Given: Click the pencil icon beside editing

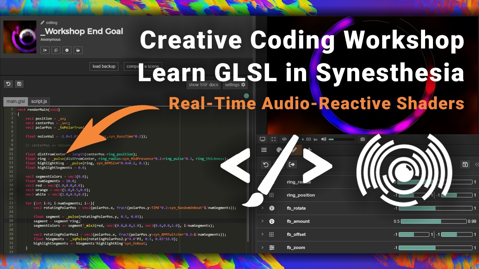Looking at the screenshot, I should click(42, 22).
